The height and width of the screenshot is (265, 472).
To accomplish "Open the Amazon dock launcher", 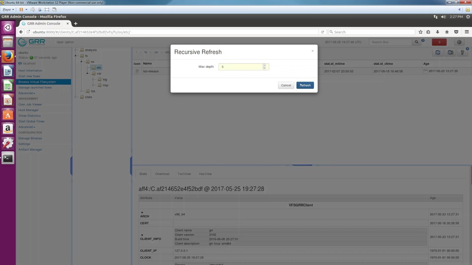I will coord(8,129).
